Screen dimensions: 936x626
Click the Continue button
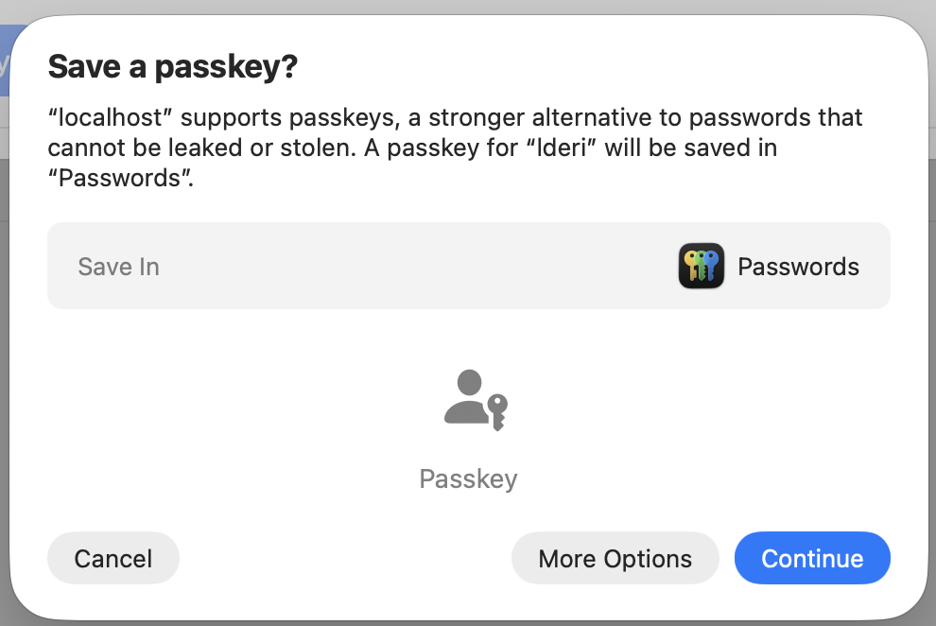coord(812,559)
